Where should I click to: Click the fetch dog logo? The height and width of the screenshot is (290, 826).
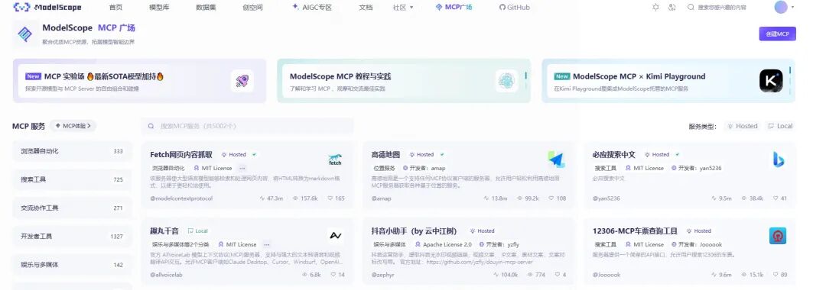335,159
